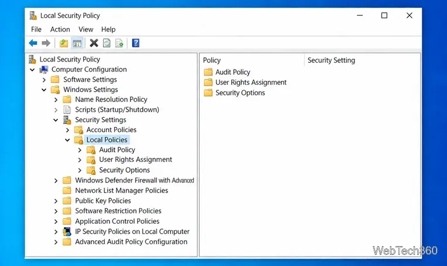
Task: Select Software Restriction Policies label
Action: [x=118, y=211]
